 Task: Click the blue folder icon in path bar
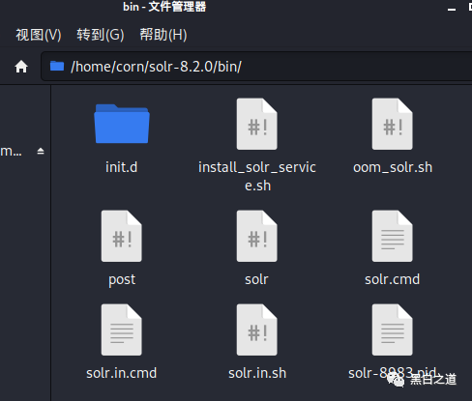[57, 66]
